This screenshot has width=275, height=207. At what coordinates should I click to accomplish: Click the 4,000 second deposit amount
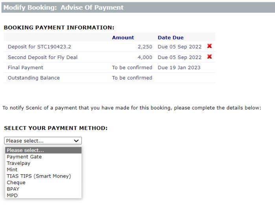pyautogui.click(x=145, y=57)
